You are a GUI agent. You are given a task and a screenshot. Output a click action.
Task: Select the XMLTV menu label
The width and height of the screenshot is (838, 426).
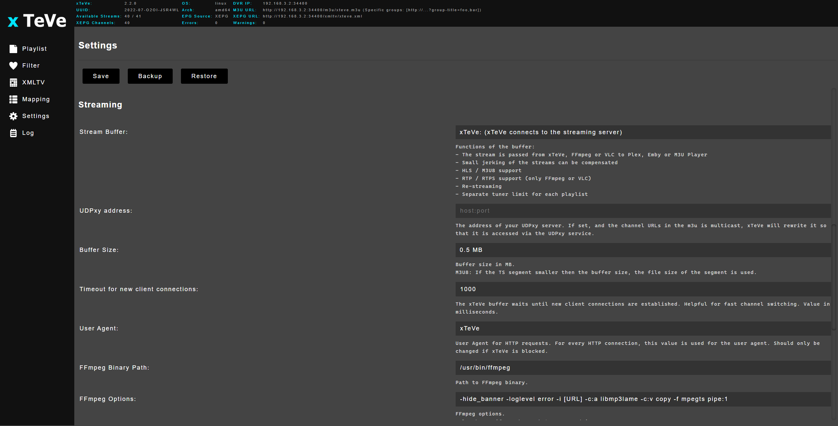click(33, 82)
